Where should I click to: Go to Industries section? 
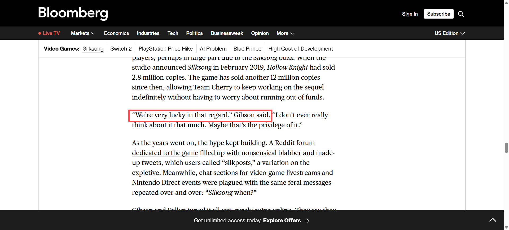pos(148,33)
